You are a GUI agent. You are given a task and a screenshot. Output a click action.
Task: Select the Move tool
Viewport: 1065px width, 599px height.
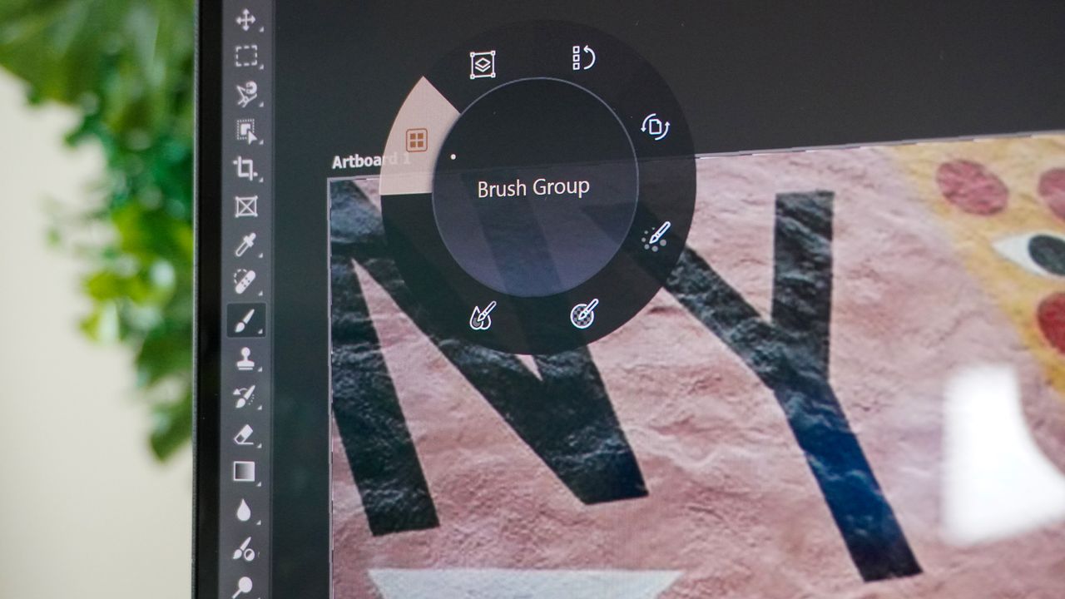(x=245, y=20)
